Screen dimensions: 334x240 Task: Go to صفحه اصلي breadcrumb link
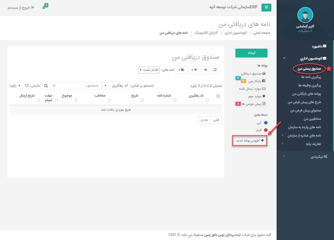click(262, 33)
